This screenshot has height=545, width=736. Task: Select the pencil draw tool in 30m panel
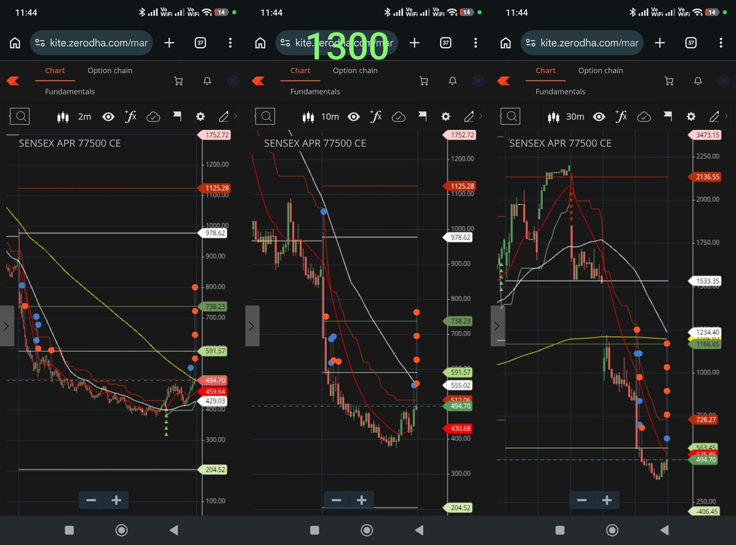tap(715, 116)
